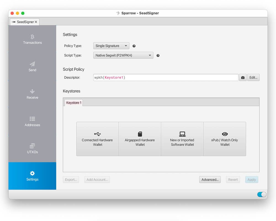
Task: Click help icon next to Script Type
Action: 158,56
